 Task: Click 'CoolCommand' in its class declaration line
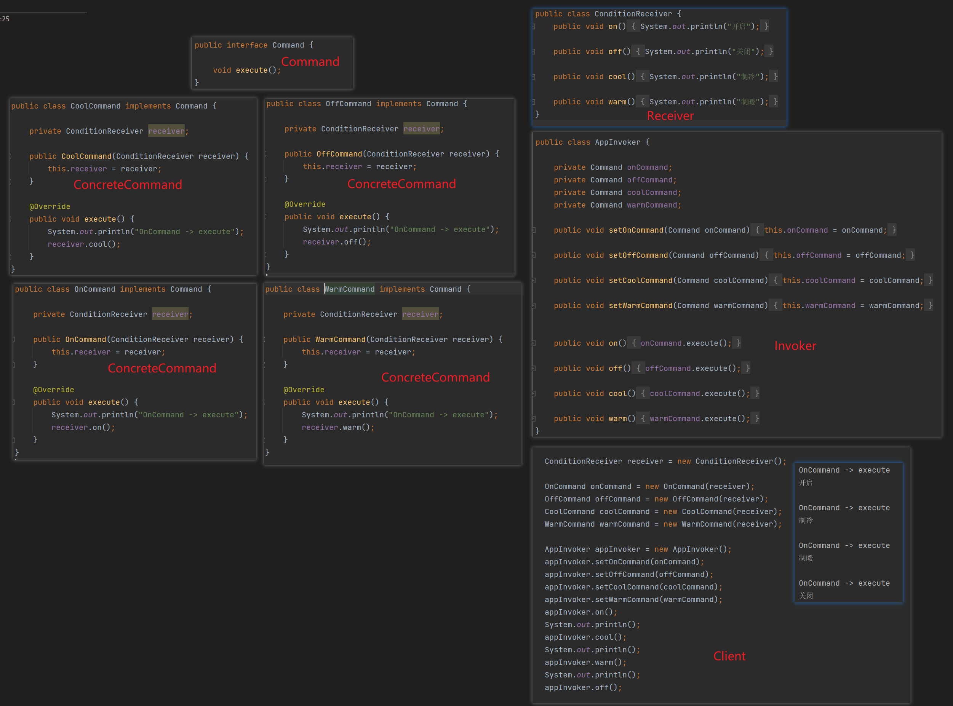pos(95,106)
